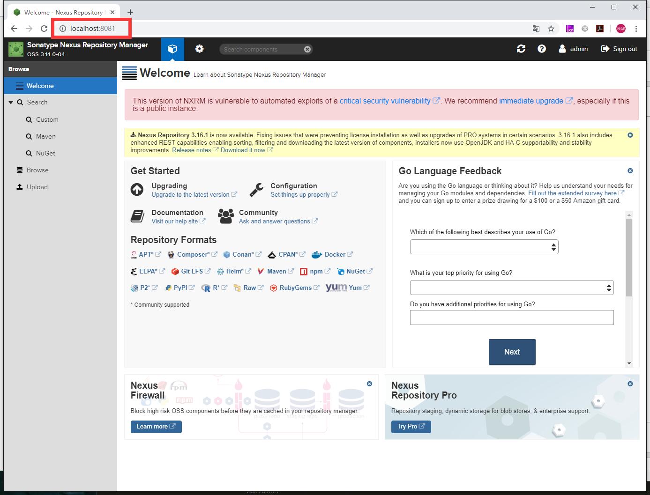650x495 pixels.
Task: Open Fill out the extended survey here link
Action: tap(576, 193)
